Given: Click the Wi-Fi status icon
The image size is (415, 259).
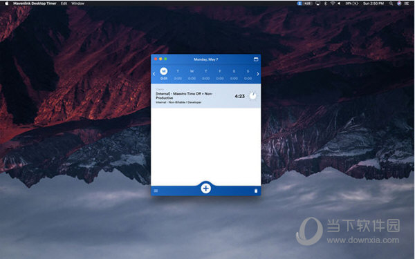Looking at the screenshot, I should pyautogui.click(x=333, y=3).
